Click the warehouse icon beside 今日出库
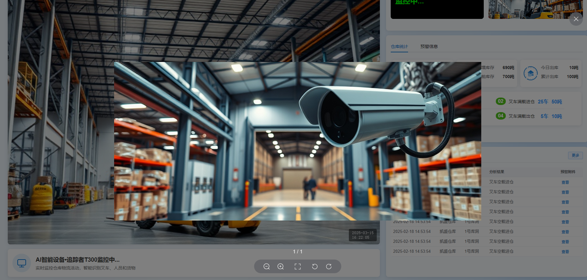The height and width of the screenshot is (280, 587). pos(531,73)
